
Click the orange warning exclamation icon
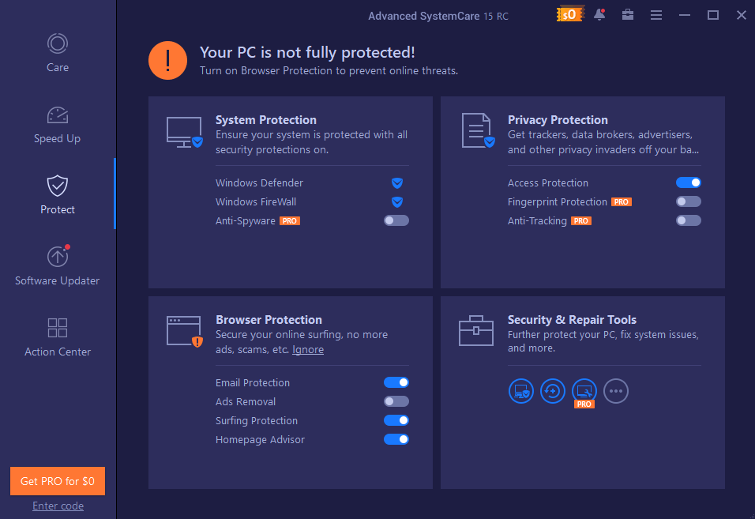coord(167,60)
